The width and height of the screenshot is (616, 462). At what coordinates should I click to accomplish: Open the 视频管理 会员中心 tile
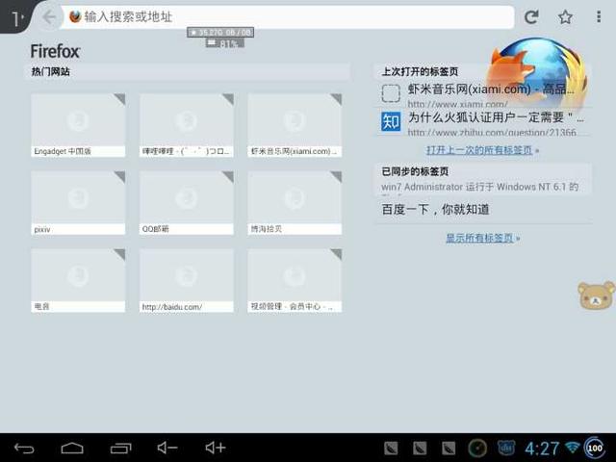(x=295, y=280)
